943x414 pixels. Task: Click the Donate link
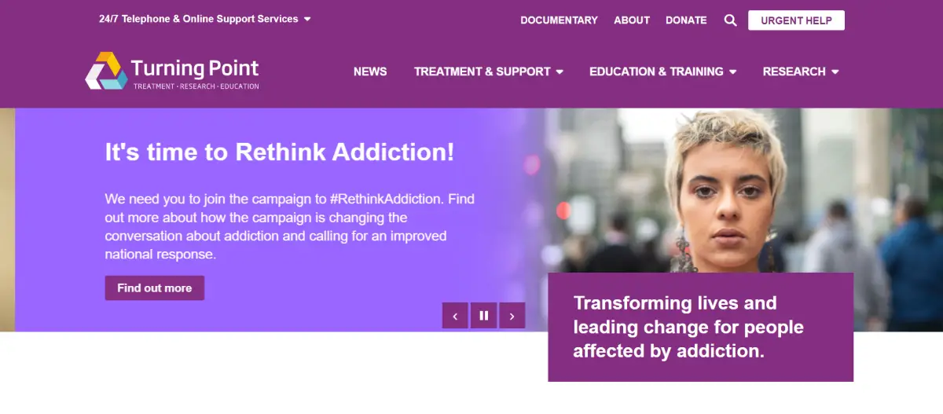click(686, 20)
